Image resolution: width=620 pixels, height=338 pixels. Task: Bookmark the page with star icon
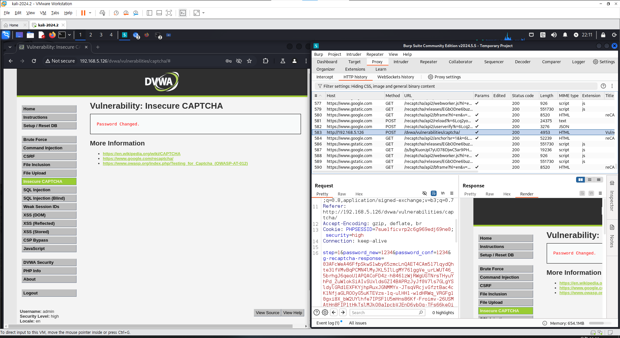(x=249, y=61)
